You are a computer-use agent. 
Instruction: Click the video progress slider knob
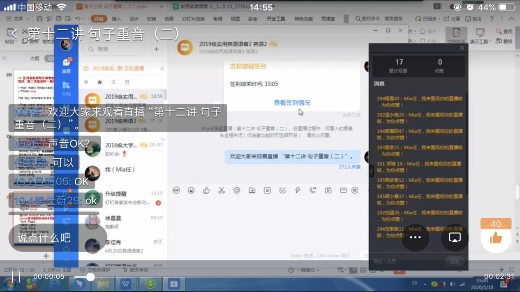tap(90, 277)
